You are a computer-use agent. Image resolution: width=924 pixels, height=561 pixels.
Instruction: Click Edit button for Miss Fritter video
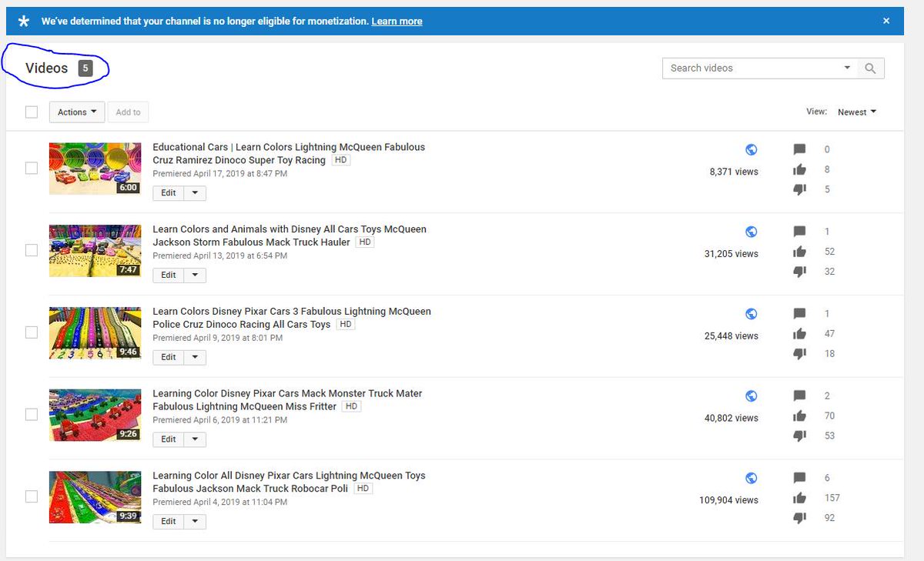(x=169, y=439)
